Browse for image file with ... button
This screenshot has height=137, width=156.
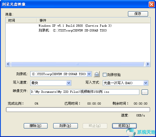(x=145, y=92)
